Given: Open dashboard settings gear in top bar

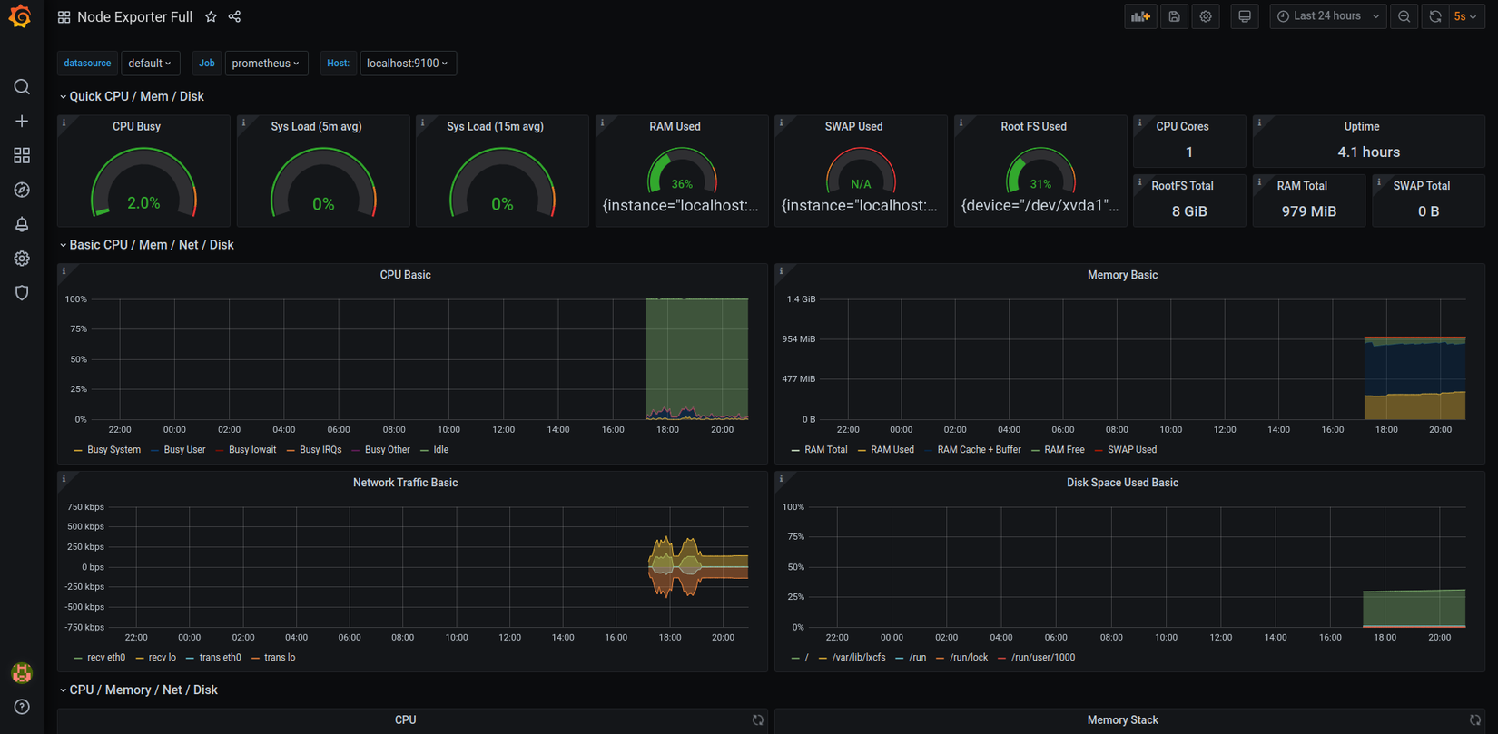Looking at the screenshot, I should click(x=1206, y=16).
